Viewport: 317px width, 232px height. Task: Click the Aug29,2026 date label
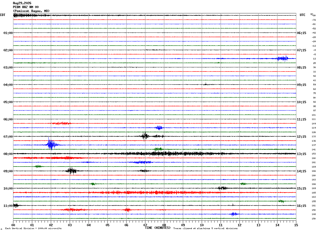22,3
